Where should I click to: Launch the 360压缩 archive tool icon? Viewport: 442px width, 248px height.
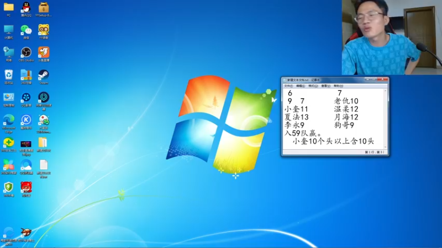(x=26, y=75)
